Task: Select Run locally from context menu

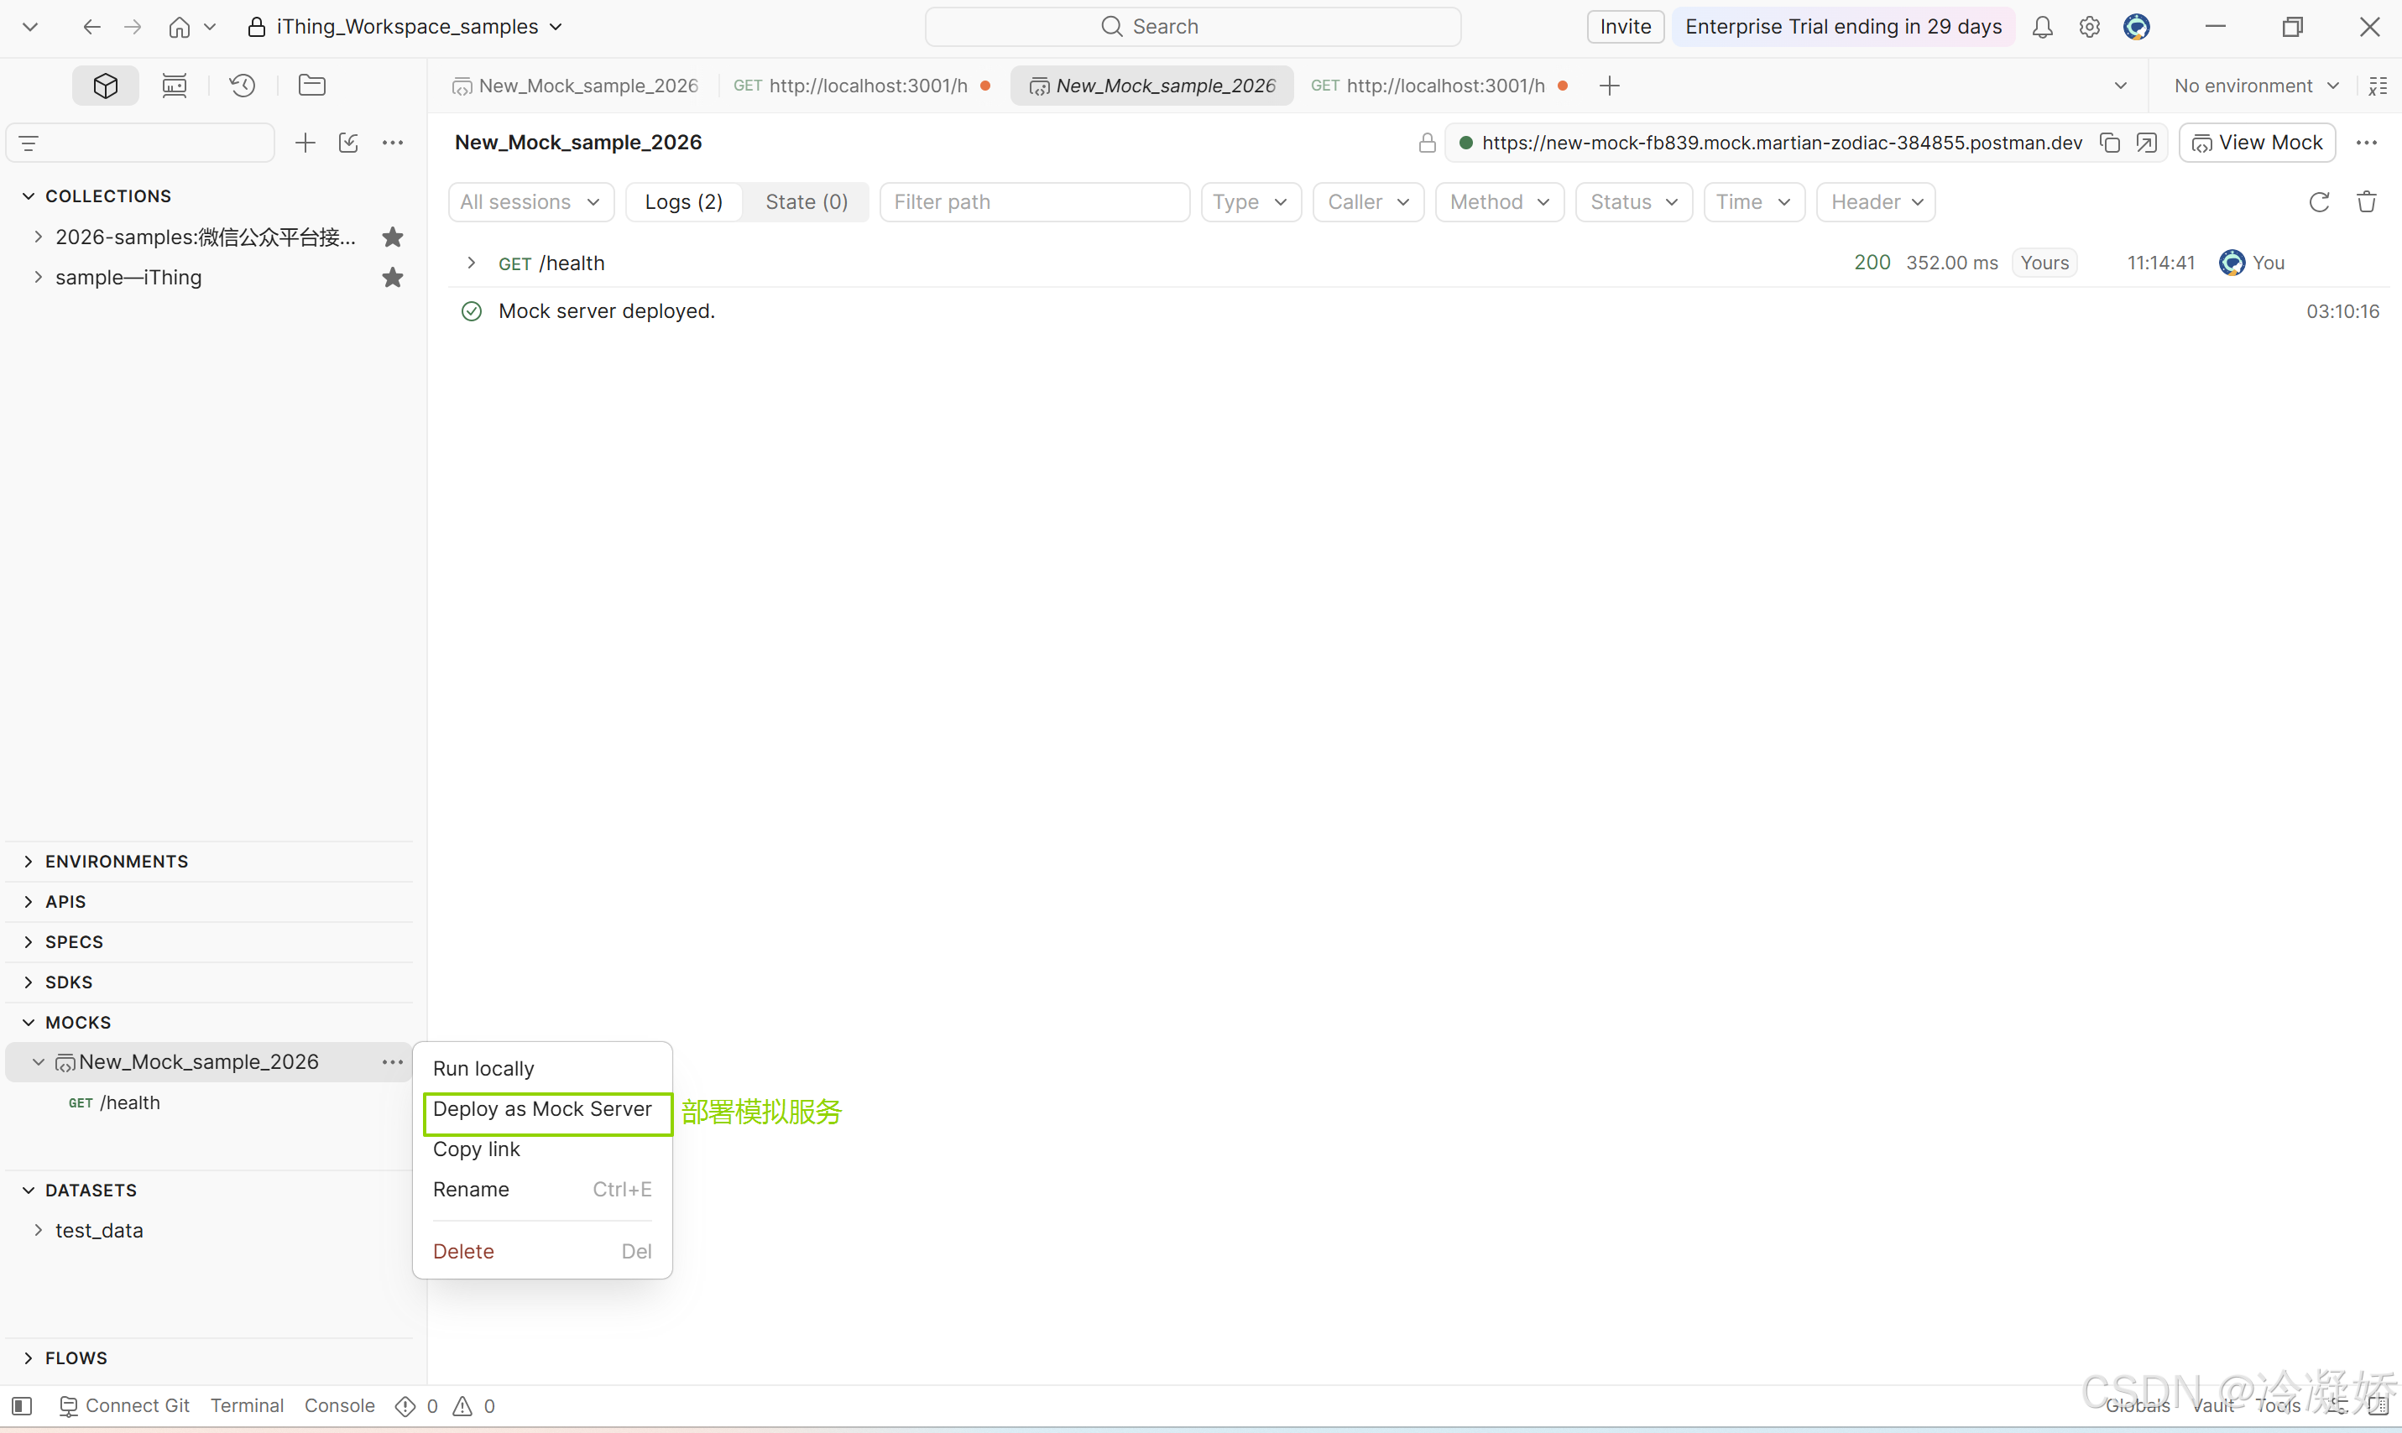Action: coord(542,1069)
